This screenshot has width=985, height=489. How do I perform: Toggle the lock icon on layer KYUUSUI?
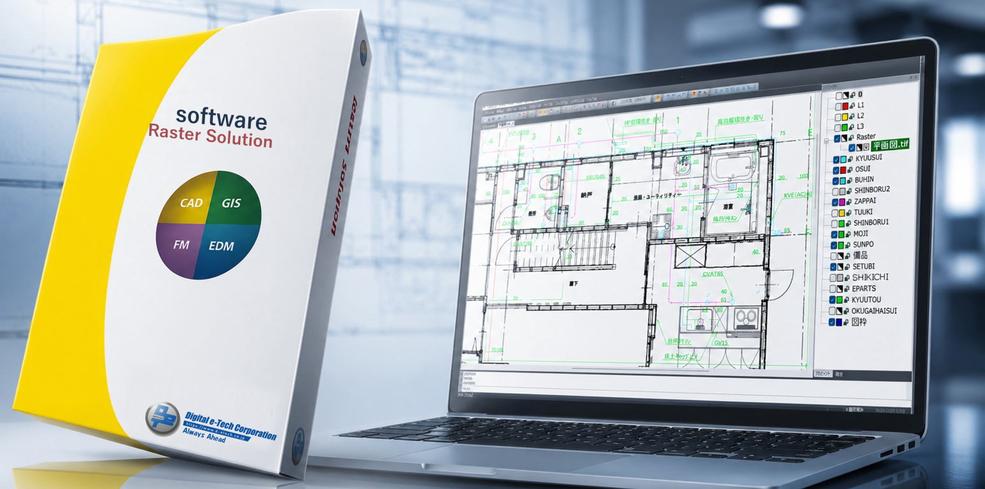click(x=850, y=159)
